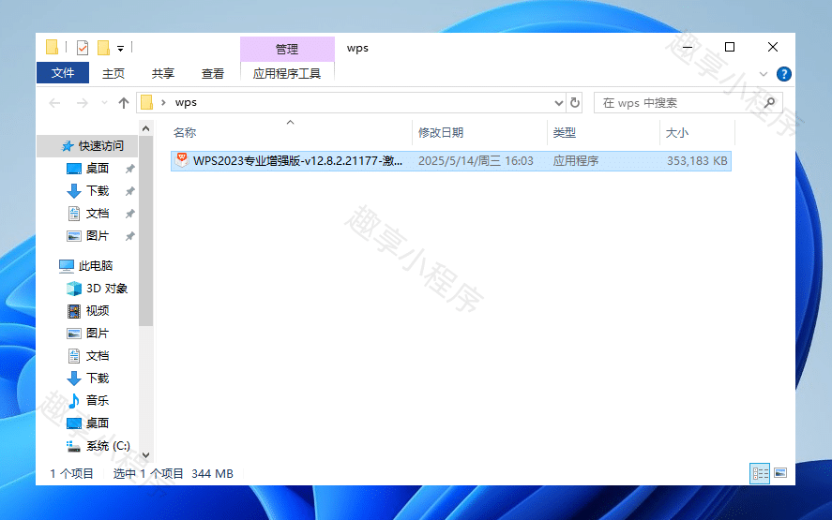Refresh the wps folder
The height and width of the screenshot is (520, 832).
[575, 103]
